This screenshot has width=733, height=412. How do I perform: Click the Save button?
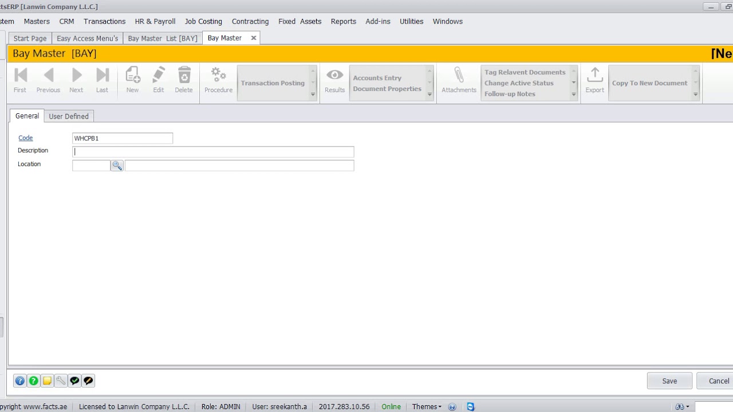click(x=669, y=381)
